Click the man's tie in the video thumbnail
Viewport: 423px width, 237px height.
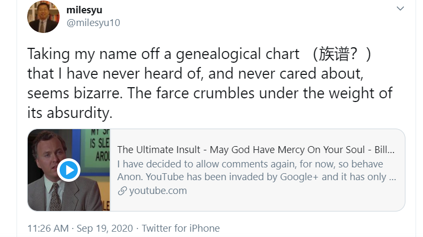click(55, 197)
